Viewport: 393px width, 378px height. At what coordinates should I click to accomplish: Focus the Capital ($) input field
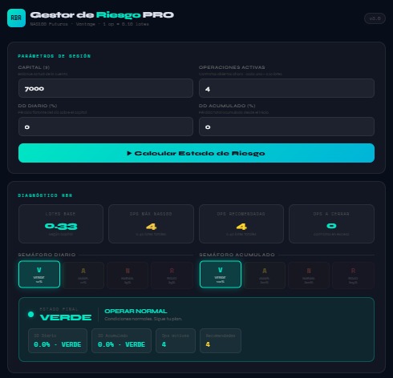(x=106, y=88)
